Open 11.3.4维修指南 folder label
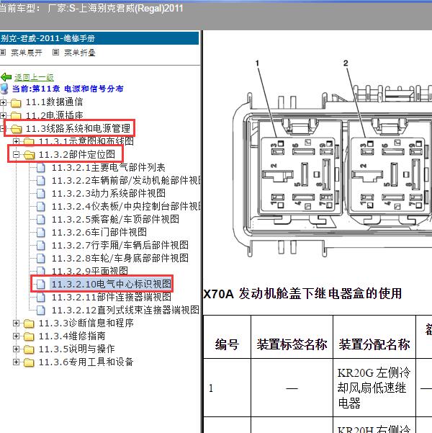Viewport: 432px width, 433px height. (x=72, y=336)
